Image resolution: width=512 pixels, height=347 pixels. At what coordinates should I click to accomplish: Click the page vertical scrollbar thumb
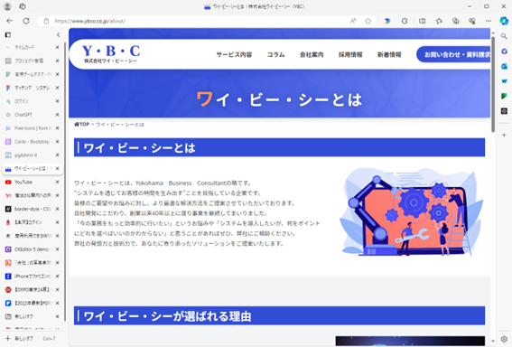pyautogui.click(x=493, y=84)
